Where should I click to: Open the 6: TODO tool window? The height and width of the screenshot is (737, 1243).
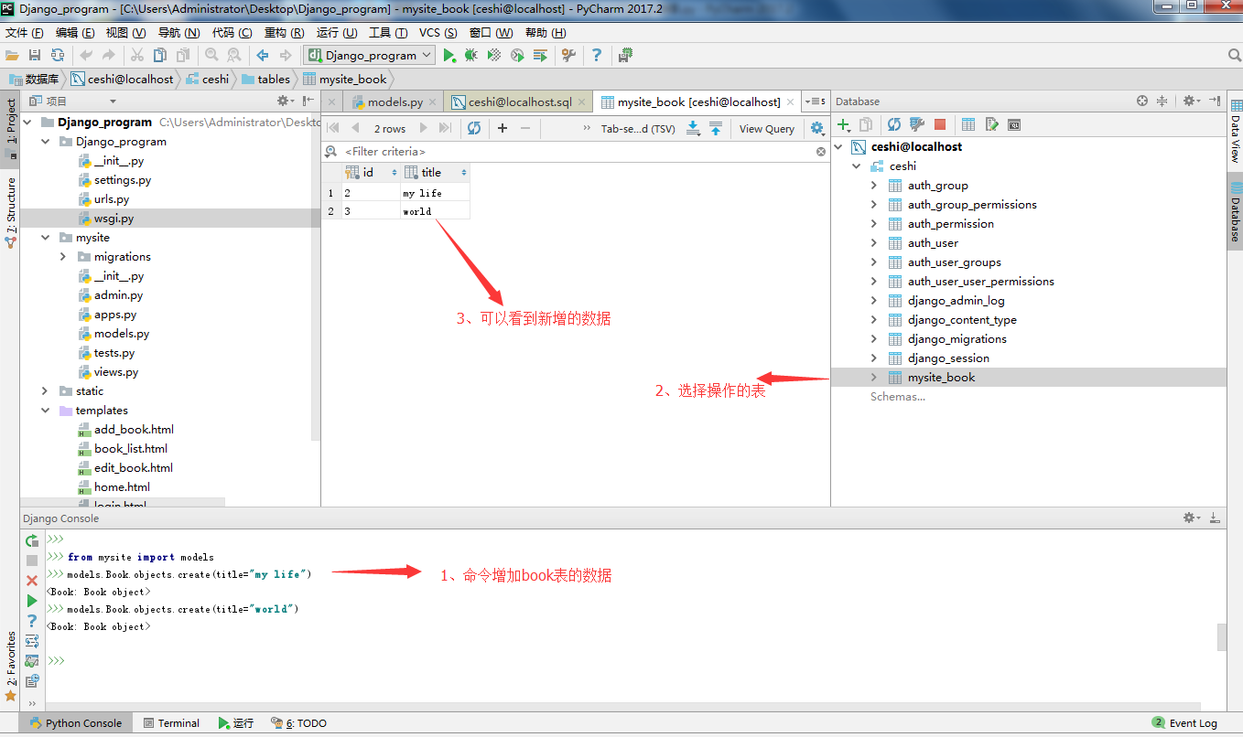click(298, 723)
